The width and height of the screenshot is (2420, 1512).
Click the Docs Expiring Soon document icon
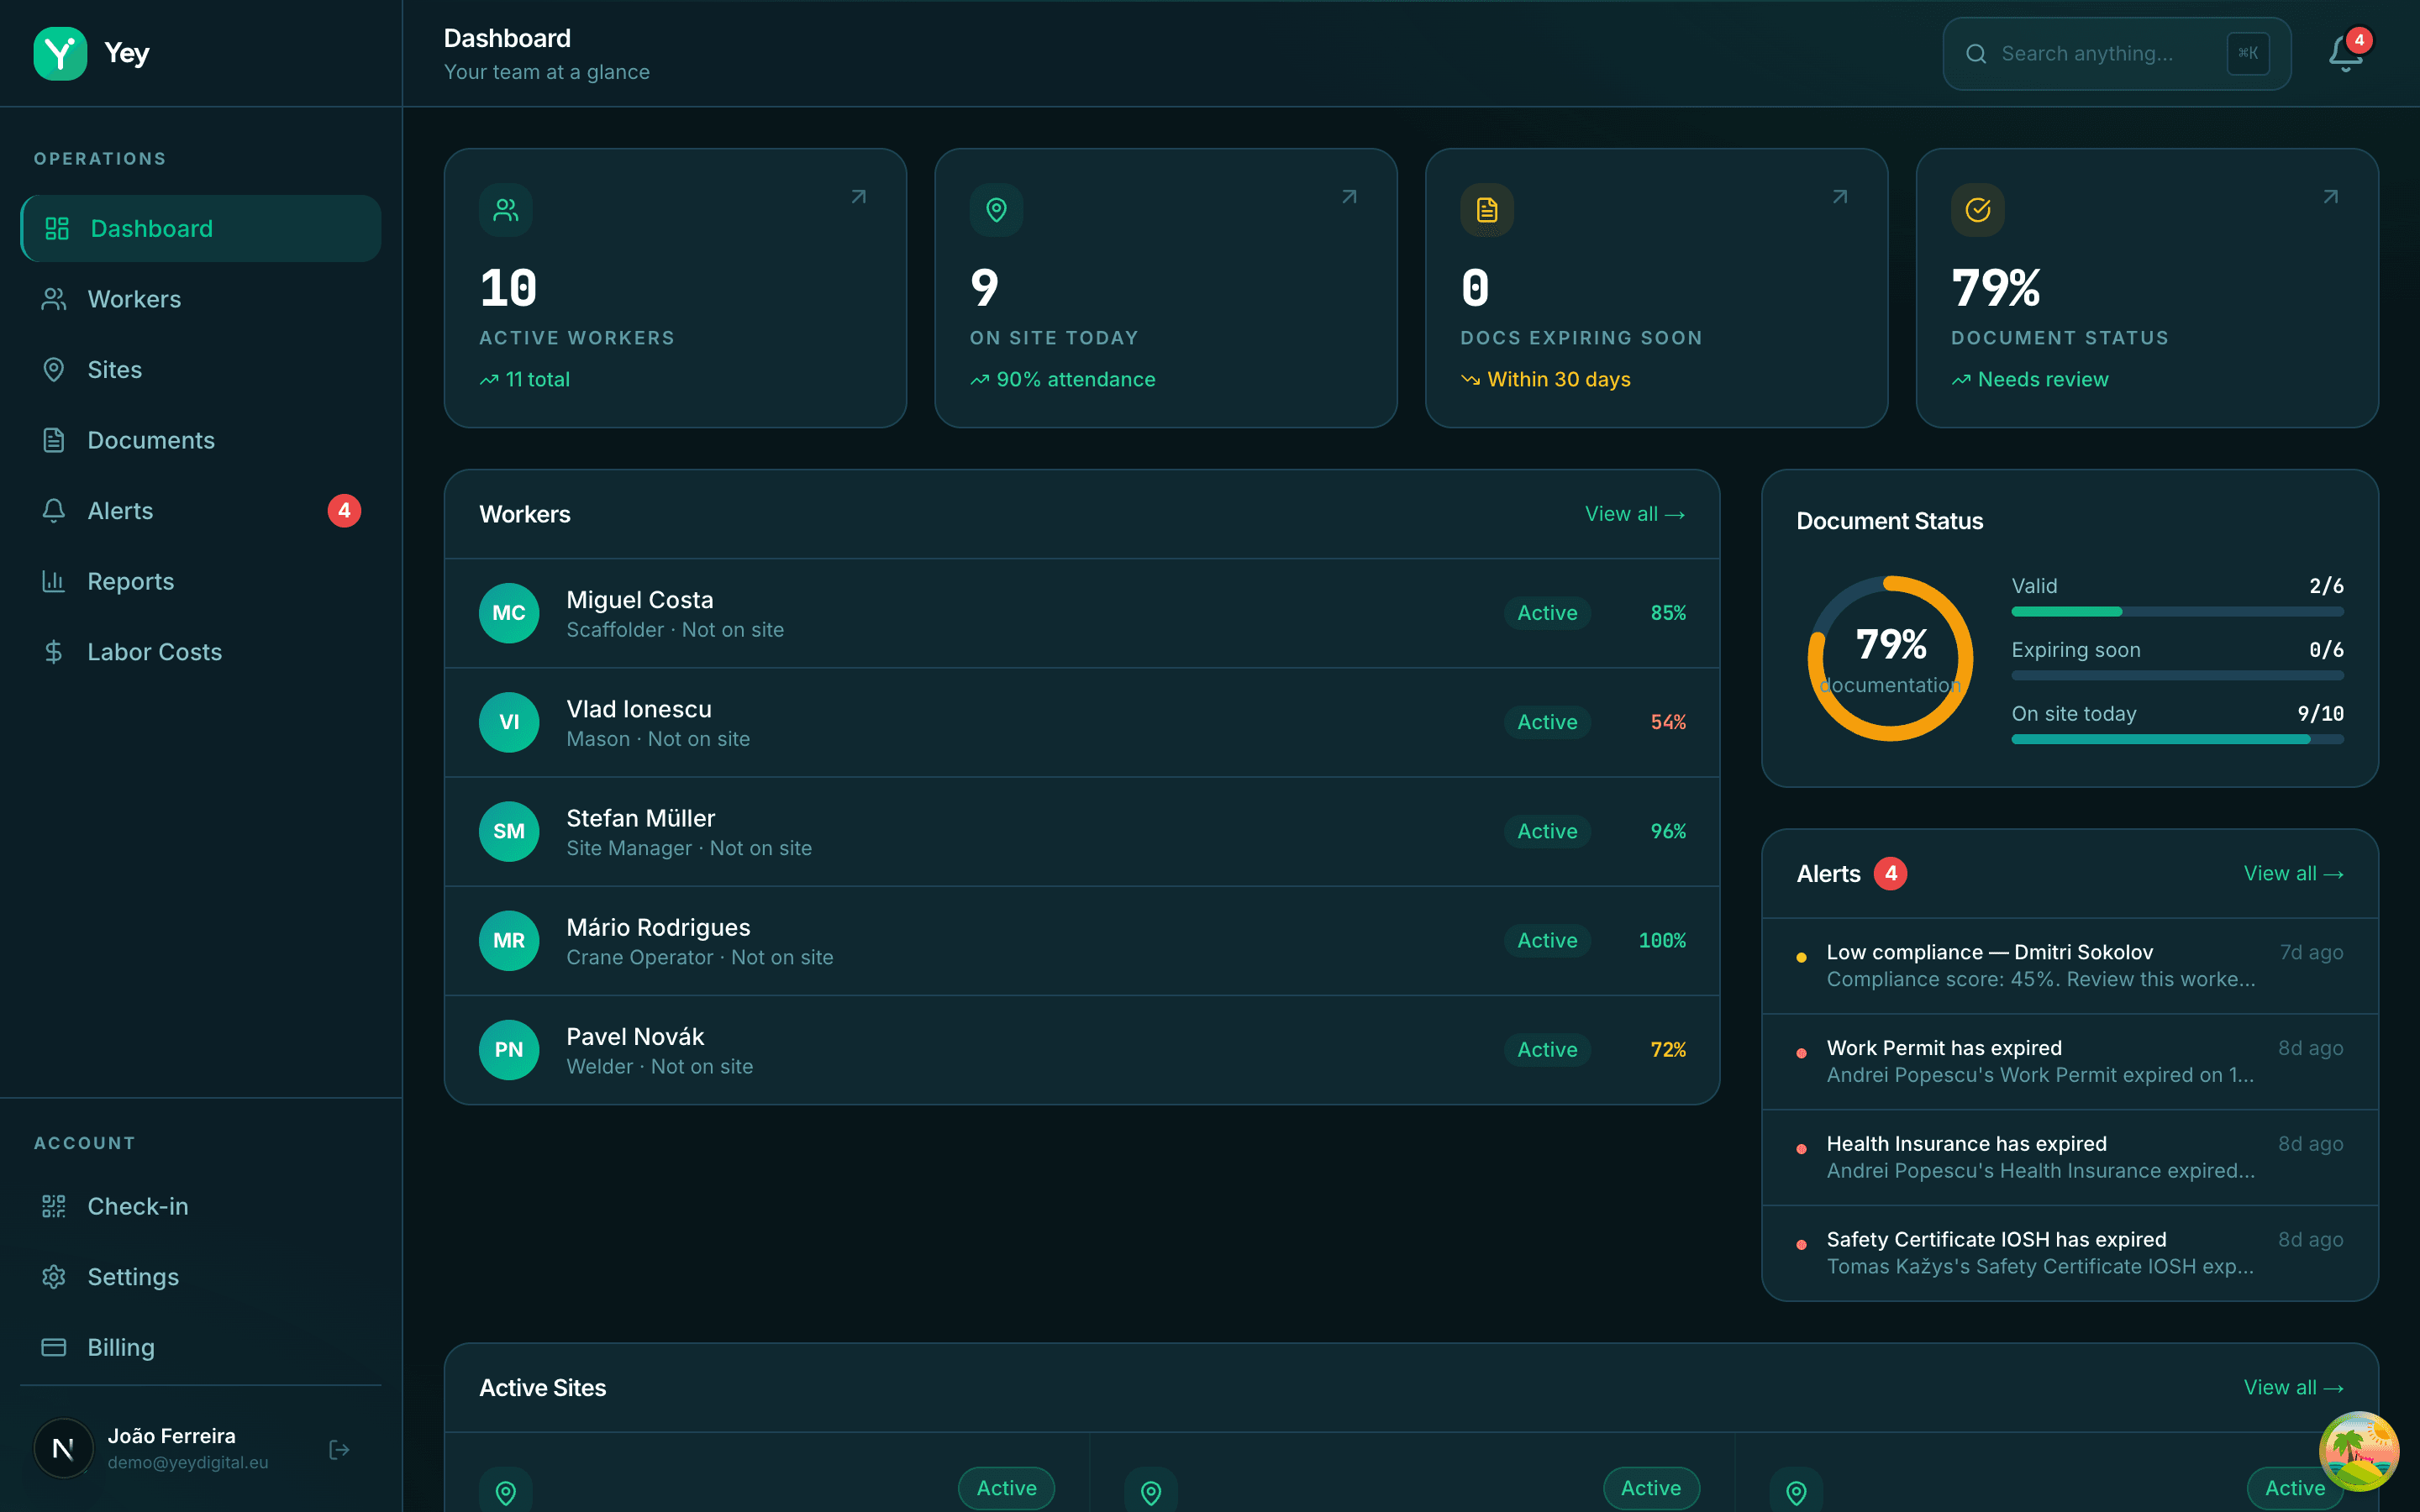(1487, 210)
